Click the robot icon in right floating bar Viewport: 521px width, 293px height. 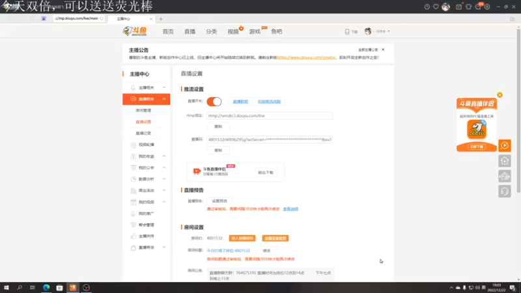click(x=504, y=176)
